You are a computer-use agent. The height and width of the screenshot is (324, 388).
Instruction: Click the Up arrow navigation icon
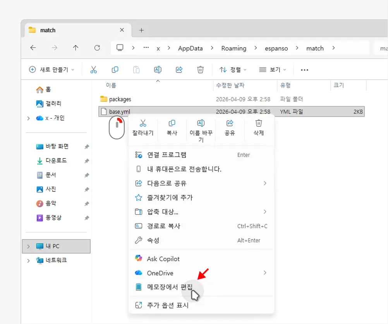coord(76,48)
